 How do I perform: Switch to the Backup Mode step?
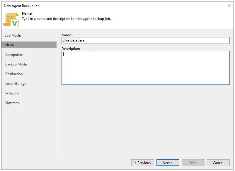click(16, 64)
